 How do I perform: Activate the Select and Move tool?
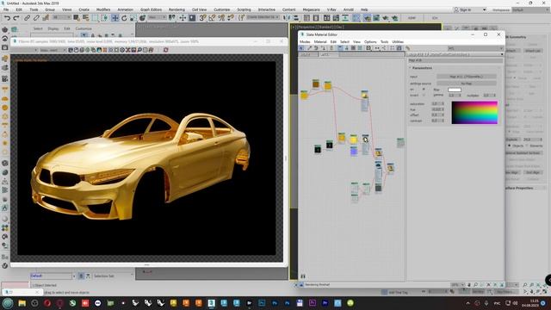click(115, 18)
